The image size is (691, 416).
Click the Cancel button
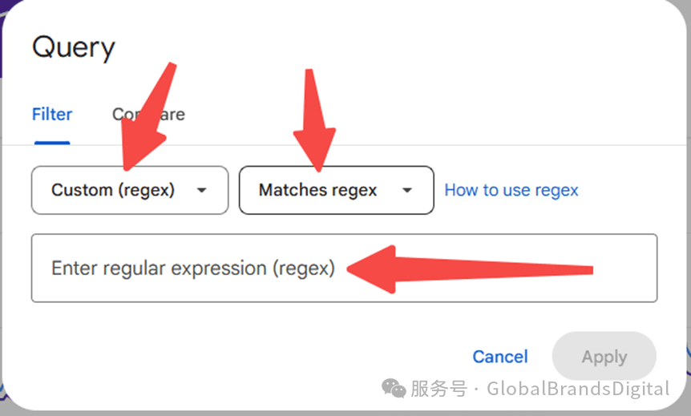[500, 357]
